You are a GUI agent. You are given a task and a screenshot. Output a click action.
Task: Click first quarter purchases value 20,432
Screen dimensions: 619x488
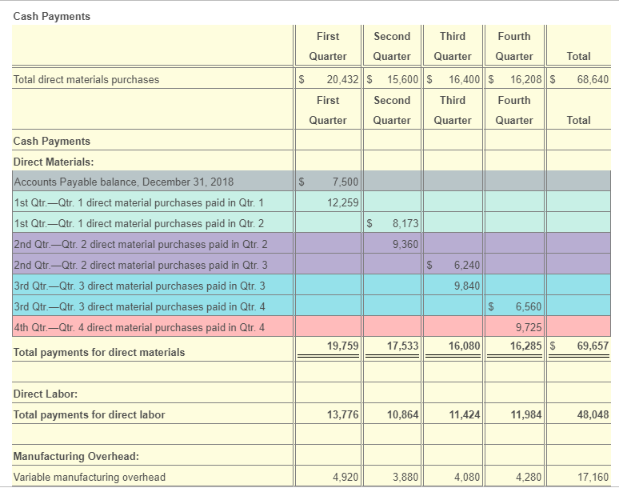click(x=342, y=79)
